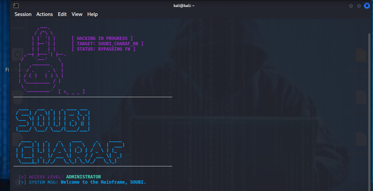Click the terminal window's minimize button
Image resolution: width=373 pixels, height=191 pixels.
(x=351, y=5)
